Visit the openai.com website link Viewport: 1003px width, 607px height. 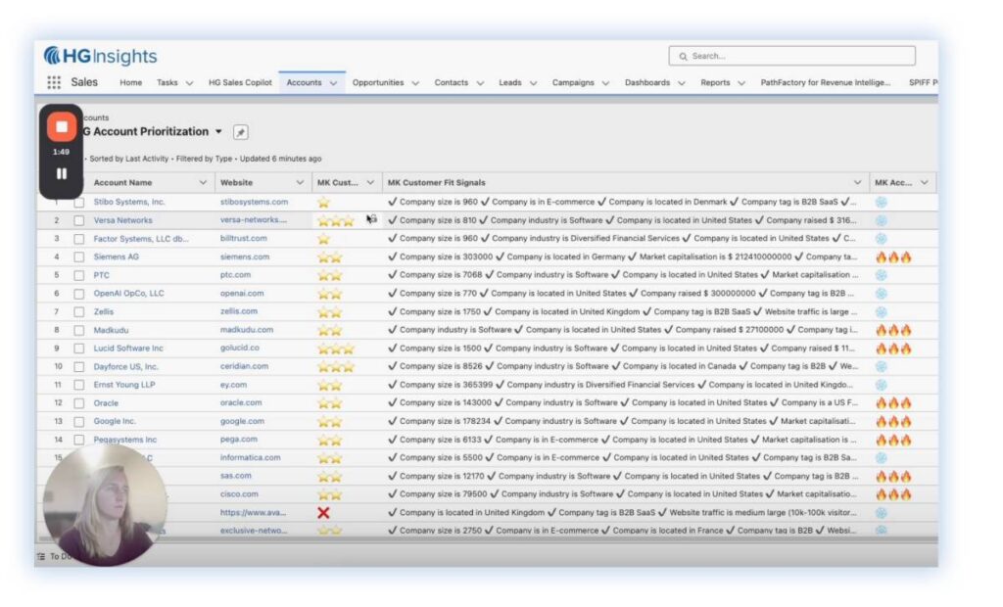click(242, 294)
